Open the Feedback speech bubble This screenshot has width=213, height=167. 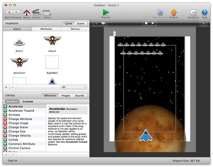click(193, 12)
